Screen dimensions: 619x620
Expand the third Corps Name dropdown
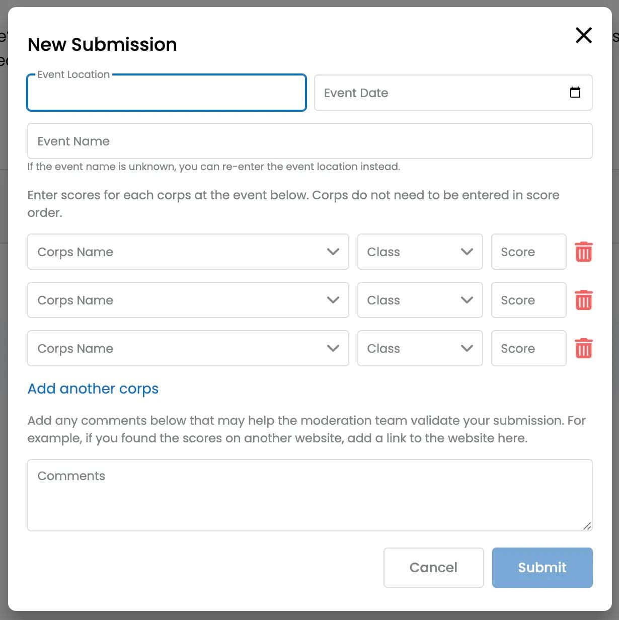188,348
